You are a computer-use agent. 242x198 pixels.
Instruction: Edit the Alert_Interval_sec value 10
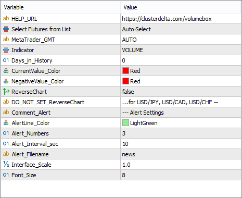[181, 144]
